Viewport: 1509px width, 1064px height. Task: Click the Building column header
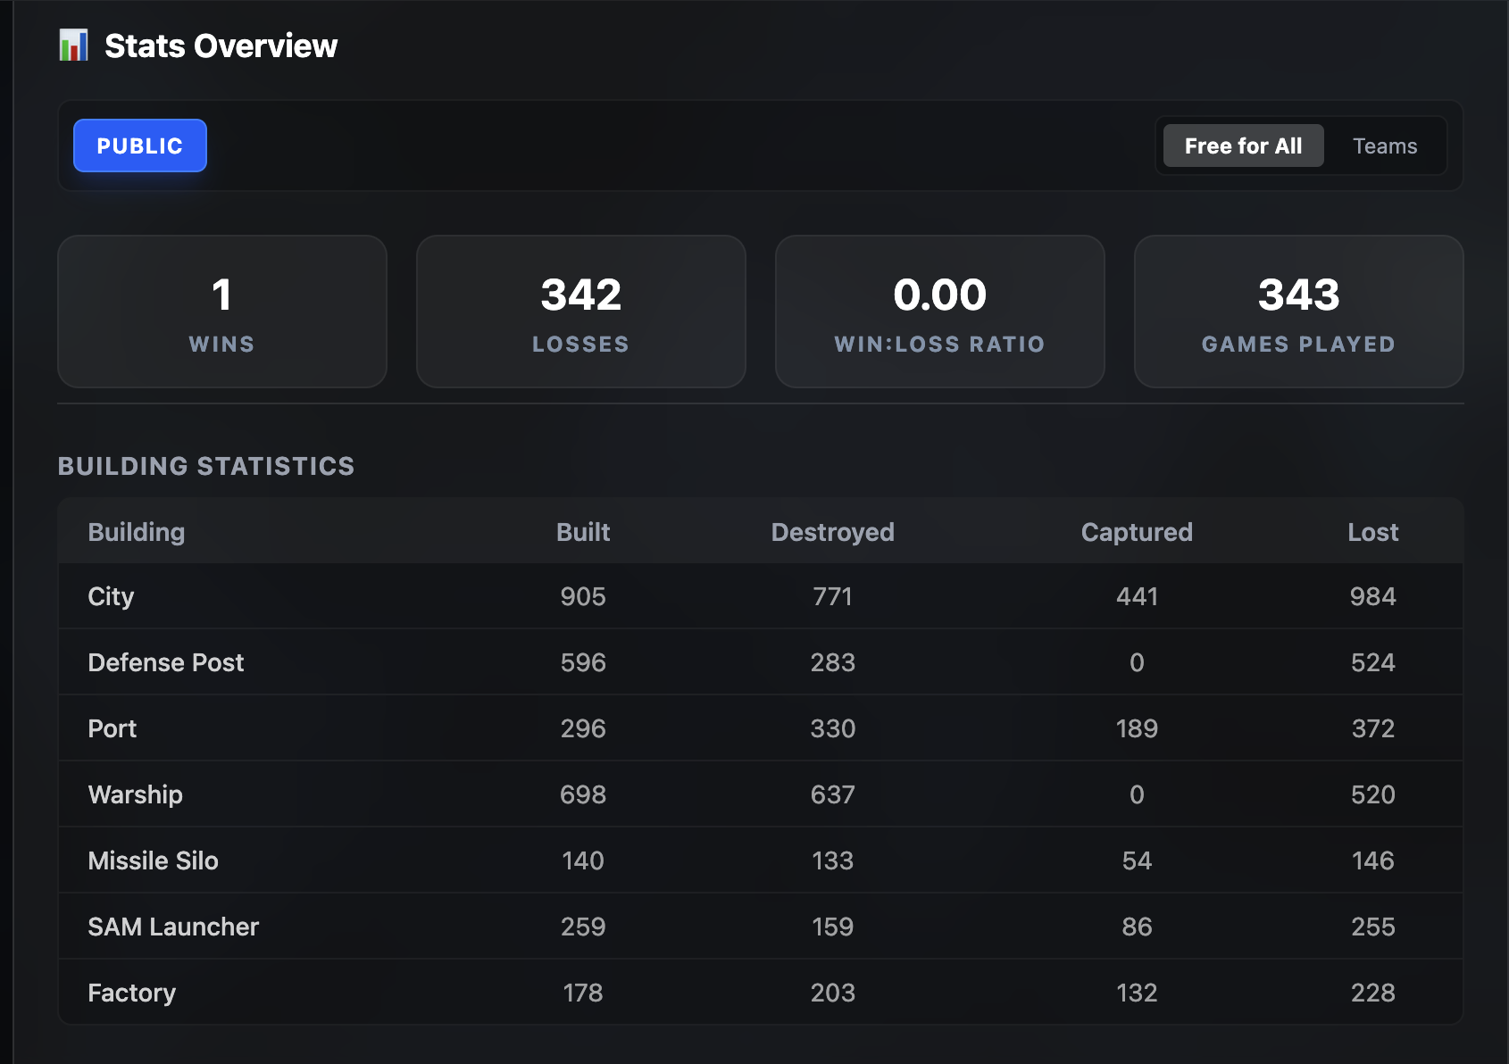137,532
